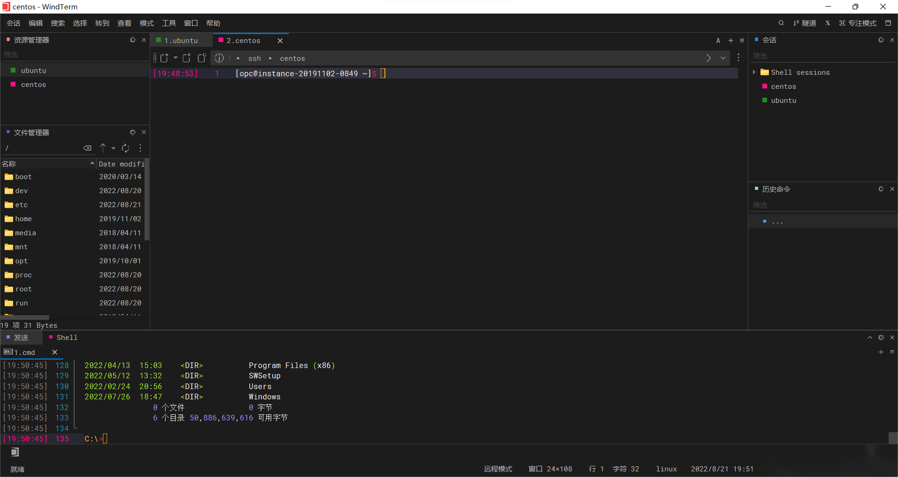
Task: Clear the file manager path field
Action: coord(87,148)
